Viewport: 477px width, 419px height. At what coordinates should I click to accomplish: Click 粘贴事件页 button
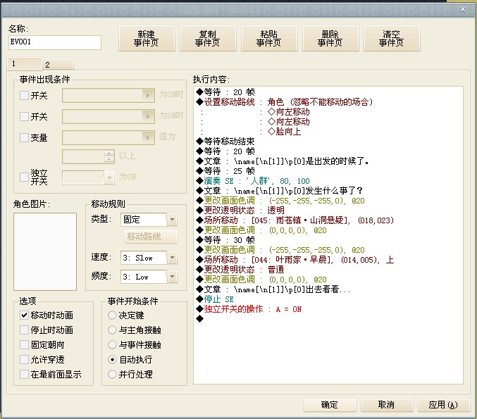pos(269,38)
